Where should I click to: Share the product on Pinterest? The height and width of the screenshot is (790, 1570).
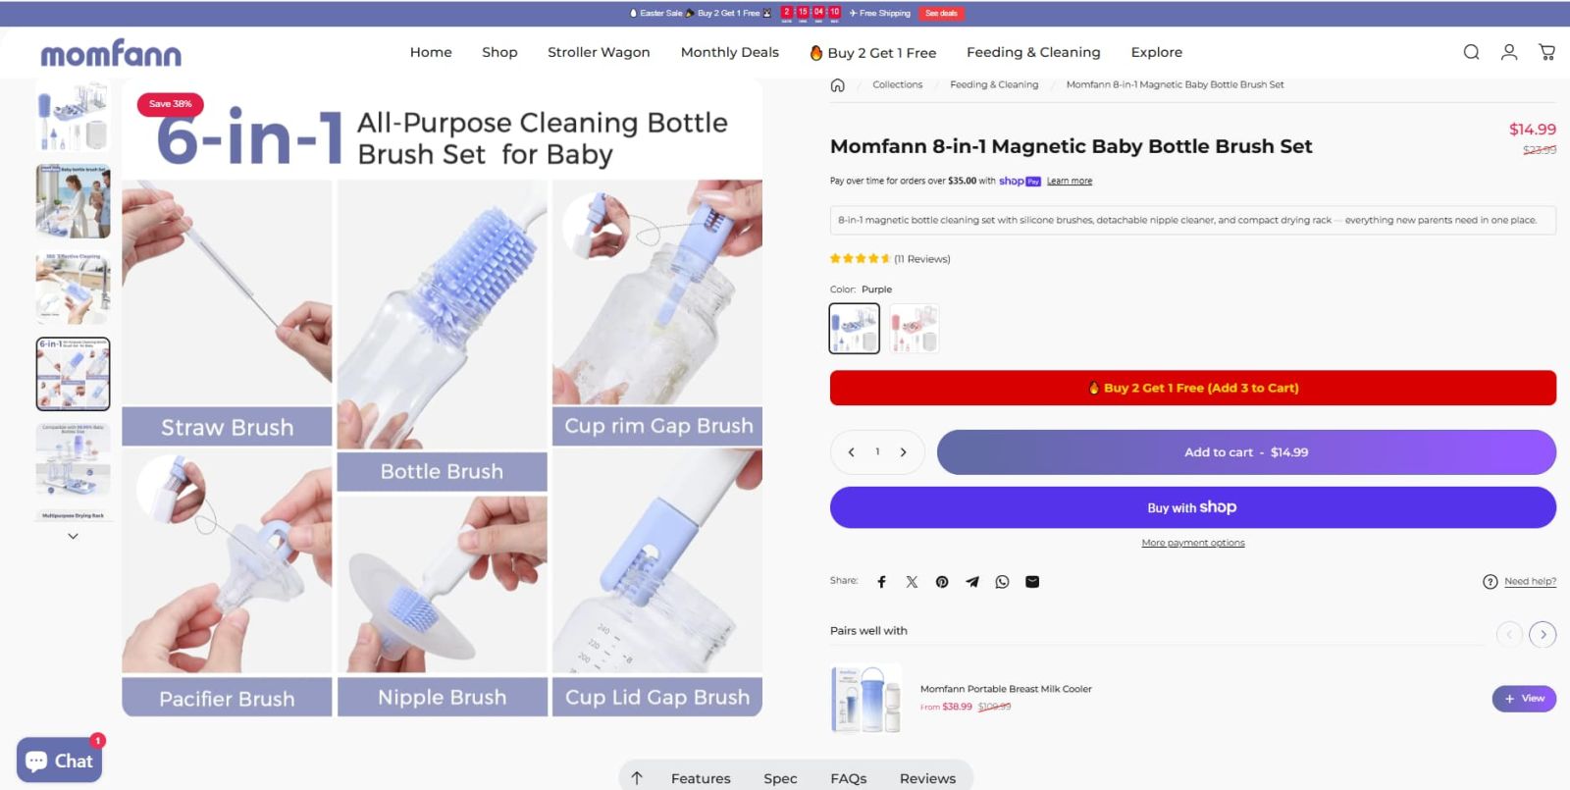click(942, 581)
